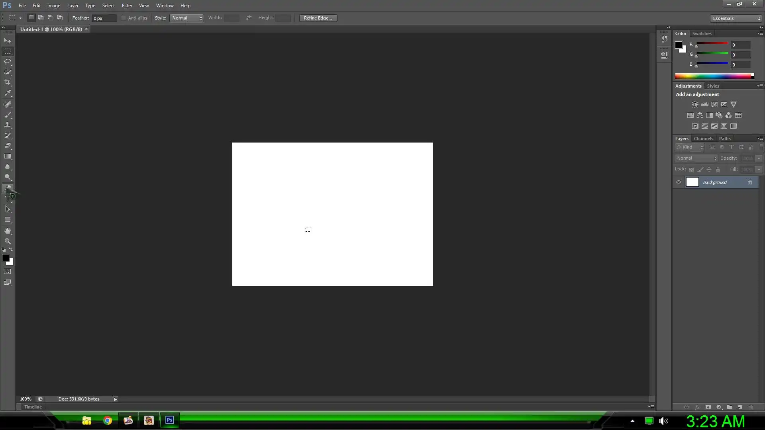Select the Brush tool
The width and height of the screenshot is (765, 430).
8,115
